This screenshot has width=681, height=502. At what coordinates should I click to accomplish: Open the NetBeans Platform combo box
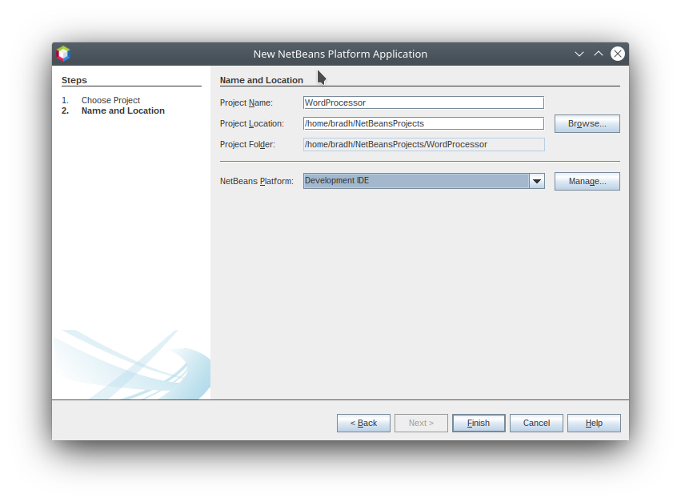(416, 181)
